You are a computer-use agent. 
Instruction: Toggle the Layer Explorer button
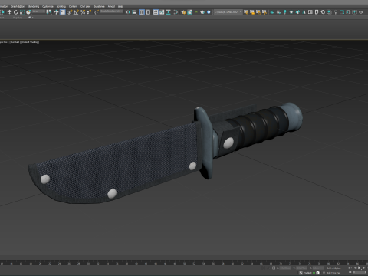click(x=148, y=12)
